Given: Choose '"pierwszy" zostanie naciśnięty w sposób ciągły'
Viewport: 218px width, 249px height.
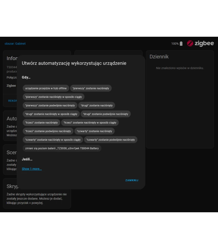Looking at the screenshot, I should pos(53,97).
